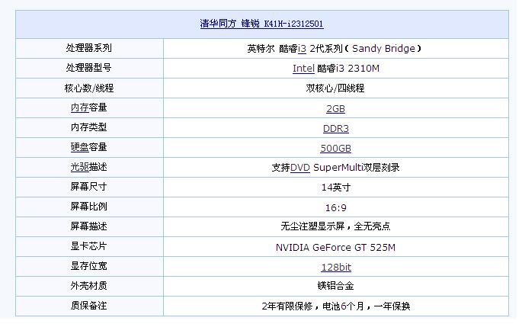Click the 屏幕尺寸 label
Viewport: 522px width, 324px height.
click(88, 187)
